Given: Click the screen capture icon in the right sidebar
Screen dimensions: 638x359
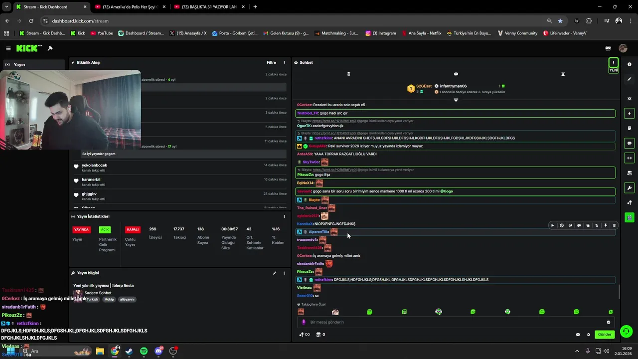Looking at the screenshot, I should tap(630, 99).
